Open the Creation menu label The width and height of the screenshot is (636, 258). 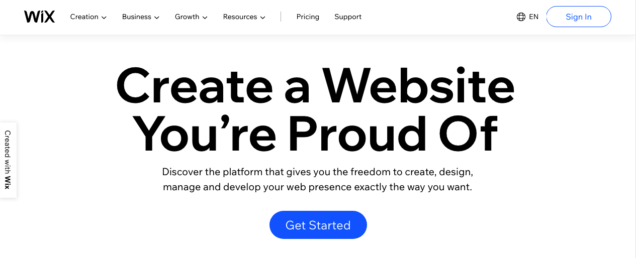tap(84, 17)
